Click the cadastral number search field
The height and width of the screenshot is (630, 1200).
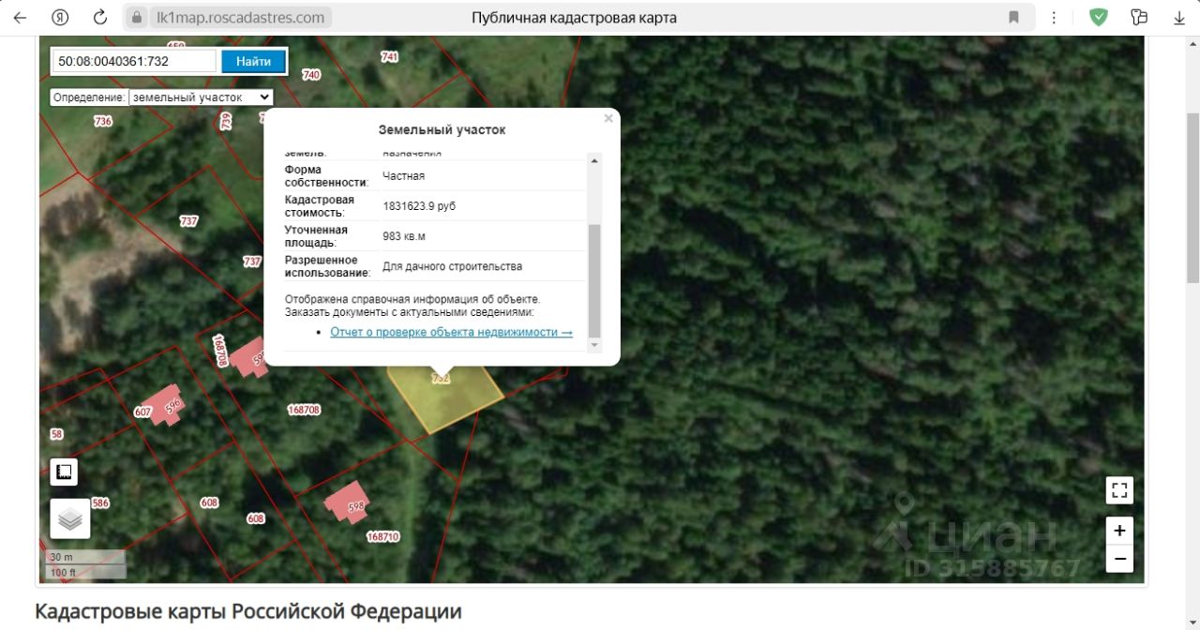click(134, 61)
